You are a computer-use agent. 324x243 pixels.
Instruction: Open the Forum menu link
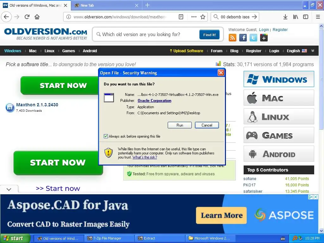pos(216,51)
